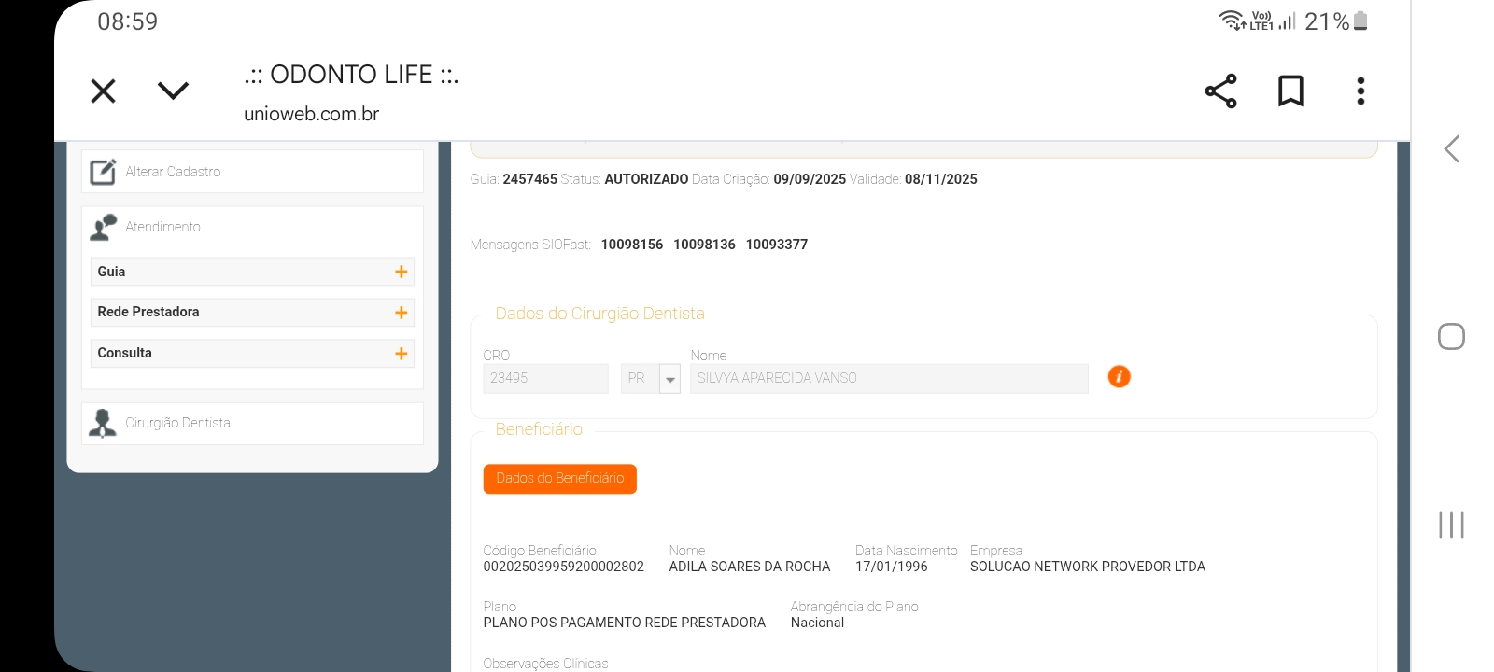Click the orange info icon beside Nome
Screen dimensions: 1494x672
tap(1119, 376)
